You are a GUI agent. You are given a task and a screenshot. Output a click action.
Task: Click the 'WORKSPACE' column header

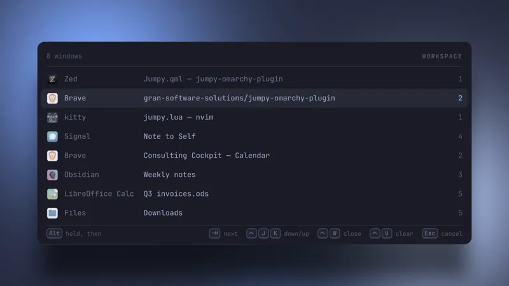click(x=442, y=57)
